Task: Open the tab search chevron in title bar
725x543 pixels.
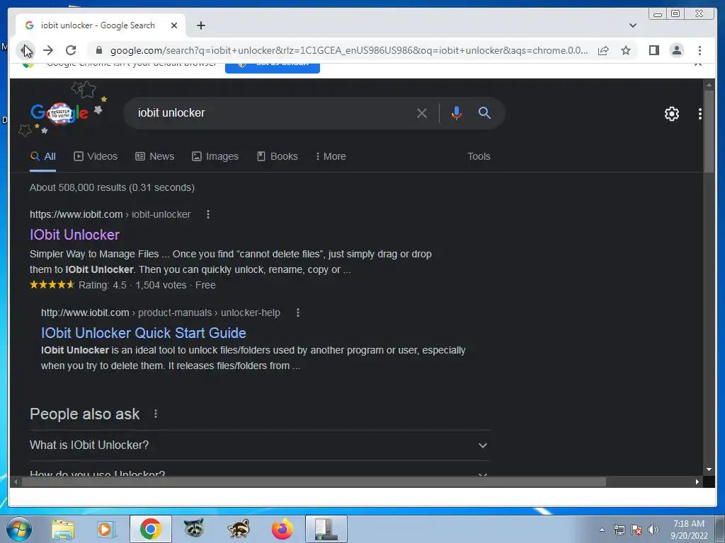Action: 633,25
